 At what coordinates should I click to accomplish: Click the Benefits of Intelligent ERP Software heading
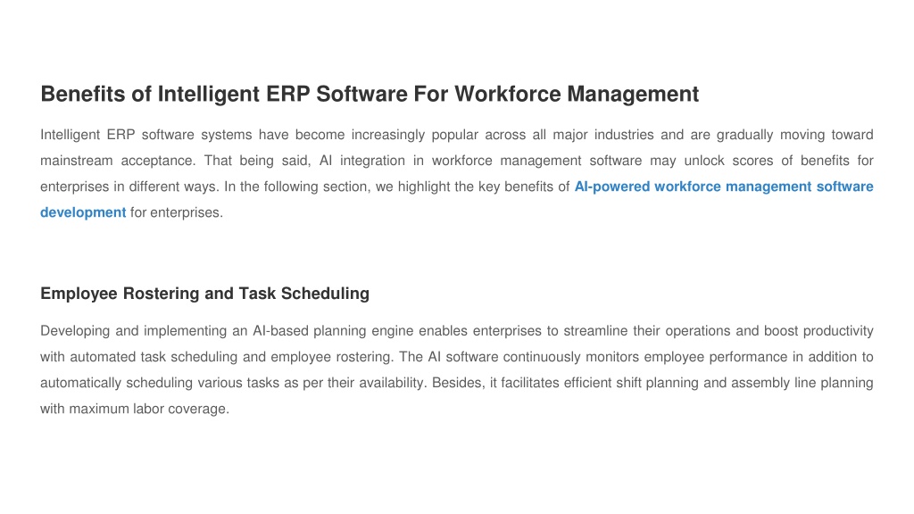[x=370, y=94]
